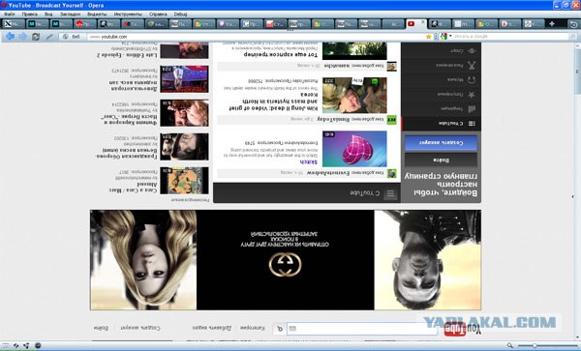Viewport: 581px width, 351px height.
Task: Click the Opera Turbo icon in status bar
Action: 38,345
